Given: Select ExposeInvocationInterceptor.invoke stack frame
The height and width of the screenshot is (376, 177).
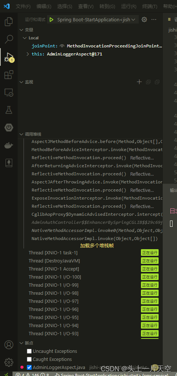Looking at the screenshot, I should pos(97,198).
